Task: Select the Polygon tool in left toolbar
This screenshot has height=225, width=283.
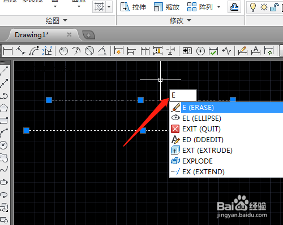Action: 4,108
